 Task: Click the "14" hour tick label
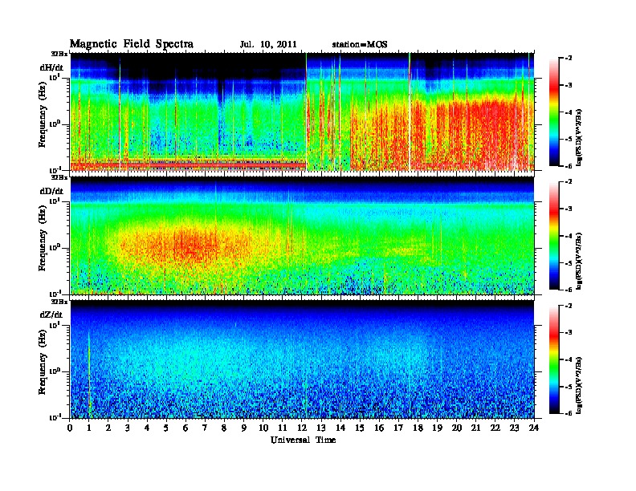(340, 428)
